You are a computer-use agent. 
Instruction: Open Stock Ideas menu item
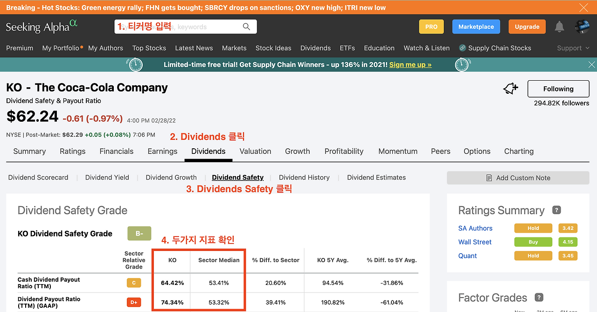tap(273, 48)
